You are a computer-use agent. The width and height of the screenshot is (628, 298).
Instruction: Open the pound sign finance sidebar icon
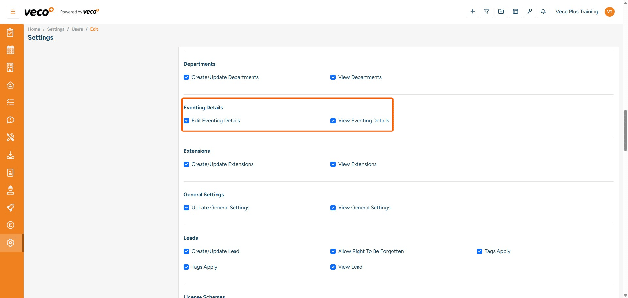(x=10, y=225)
